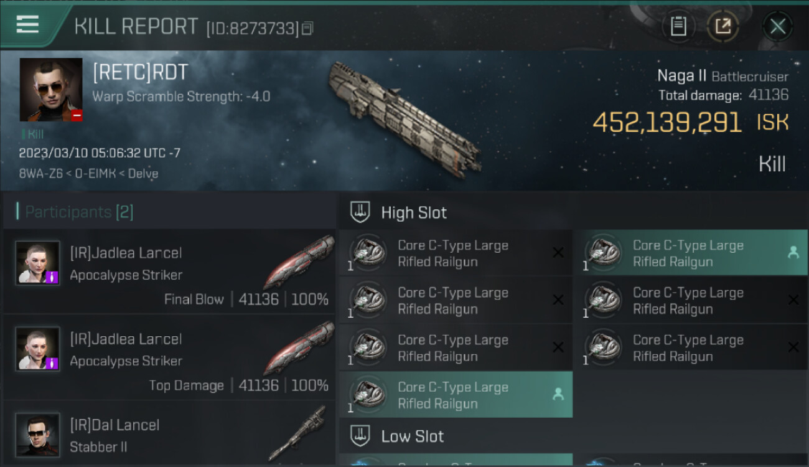Select the highlighted bottom-left railgun row
Screen dimensions: 809x467
coord(456,395)
